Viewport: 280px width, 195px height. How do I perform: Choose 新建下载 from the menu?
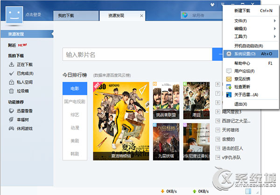251,11
